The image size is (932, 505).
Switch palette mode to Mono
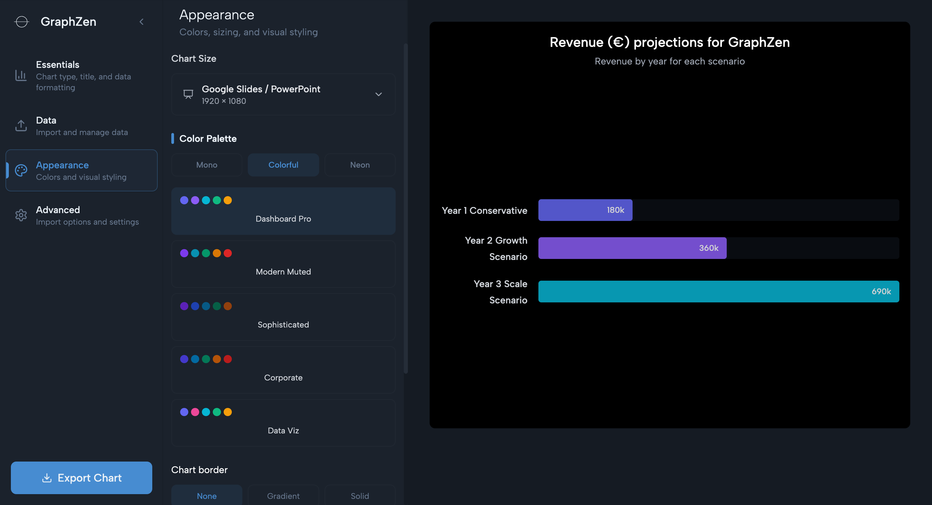point(207,165)
